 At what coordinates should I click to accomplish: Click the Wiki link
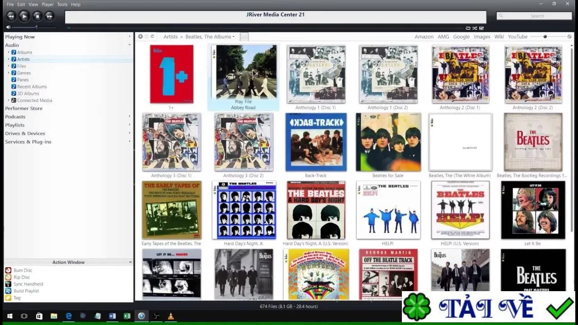point(499,37)
